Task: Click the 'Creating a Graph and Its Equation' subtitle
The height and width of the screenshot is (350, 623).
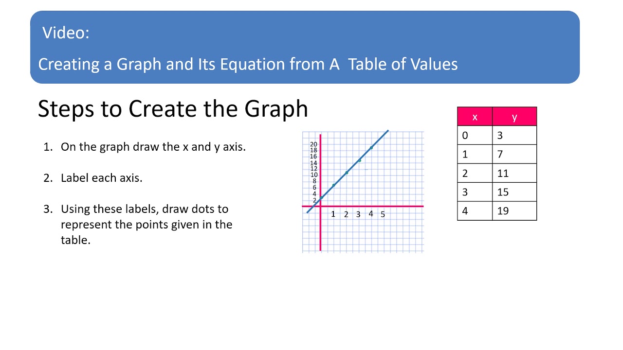Action: 248,64
